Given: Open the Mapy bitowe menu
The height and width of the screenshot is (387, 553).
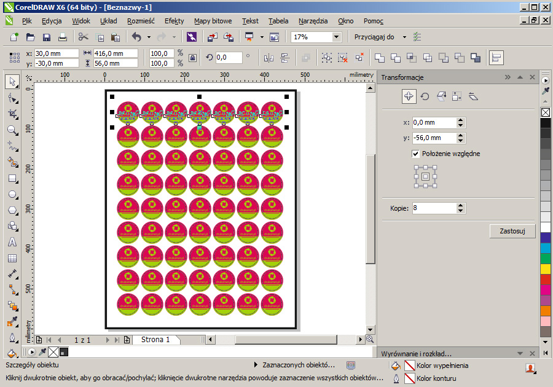Looking at the screenshot, I should coord(213,21).
